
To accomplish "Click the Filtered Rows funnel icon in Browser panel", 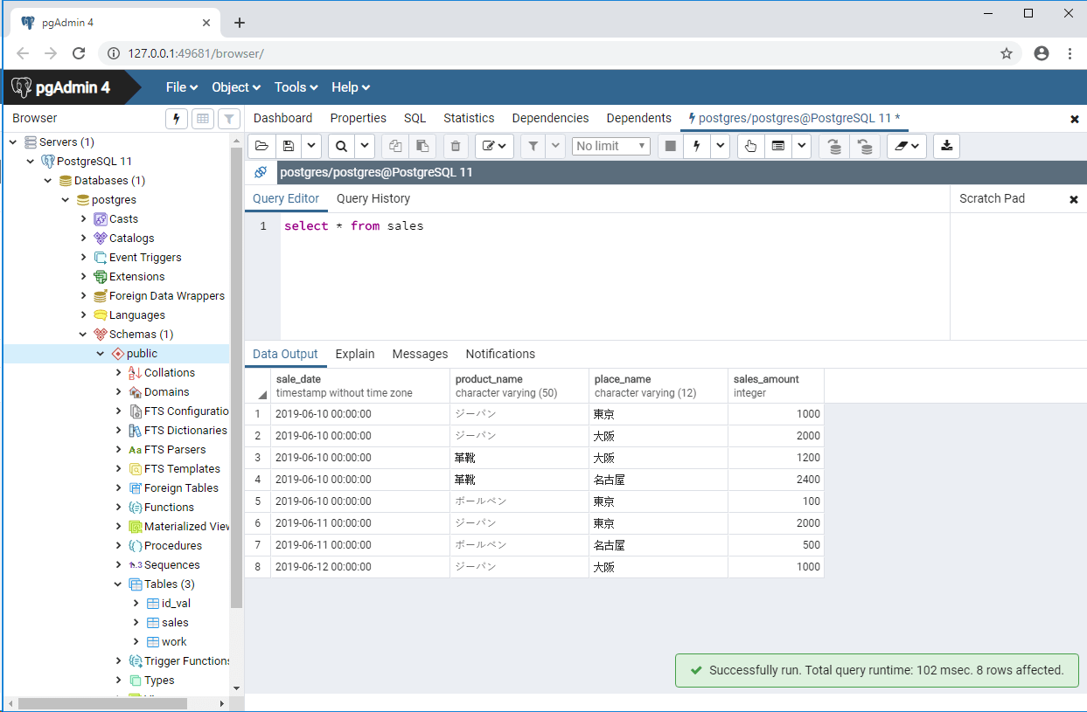I will click(228, 119).
